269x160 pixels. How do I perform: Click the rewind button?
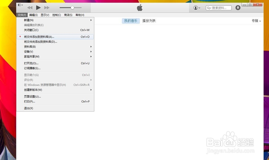point(30,8)
